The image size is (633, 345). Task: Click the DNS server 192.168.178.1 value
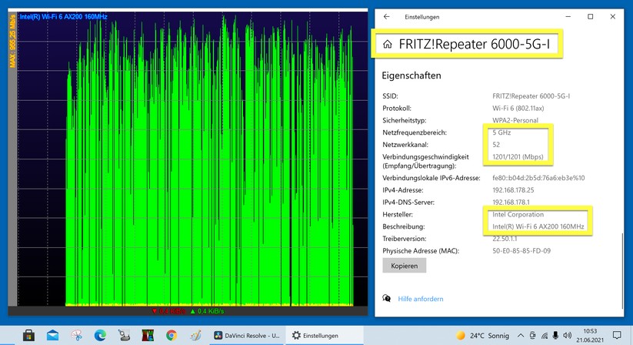[511, 202]
